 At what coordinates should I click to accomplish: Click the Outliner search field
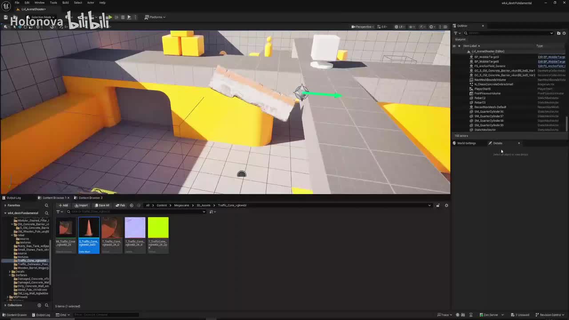coord(509,33)
